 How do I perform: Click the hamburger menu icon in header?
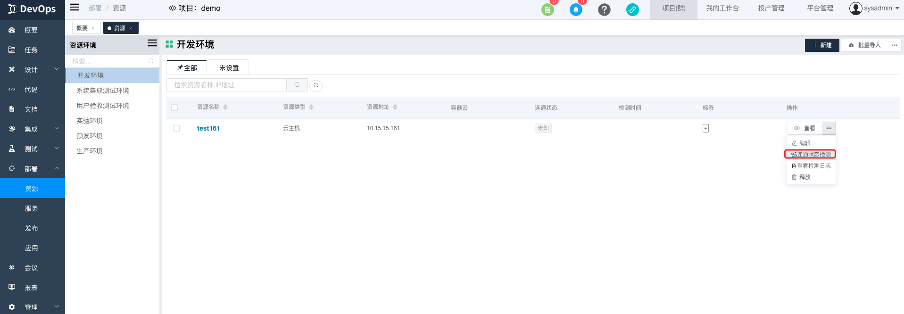click(x=75, y=8)
